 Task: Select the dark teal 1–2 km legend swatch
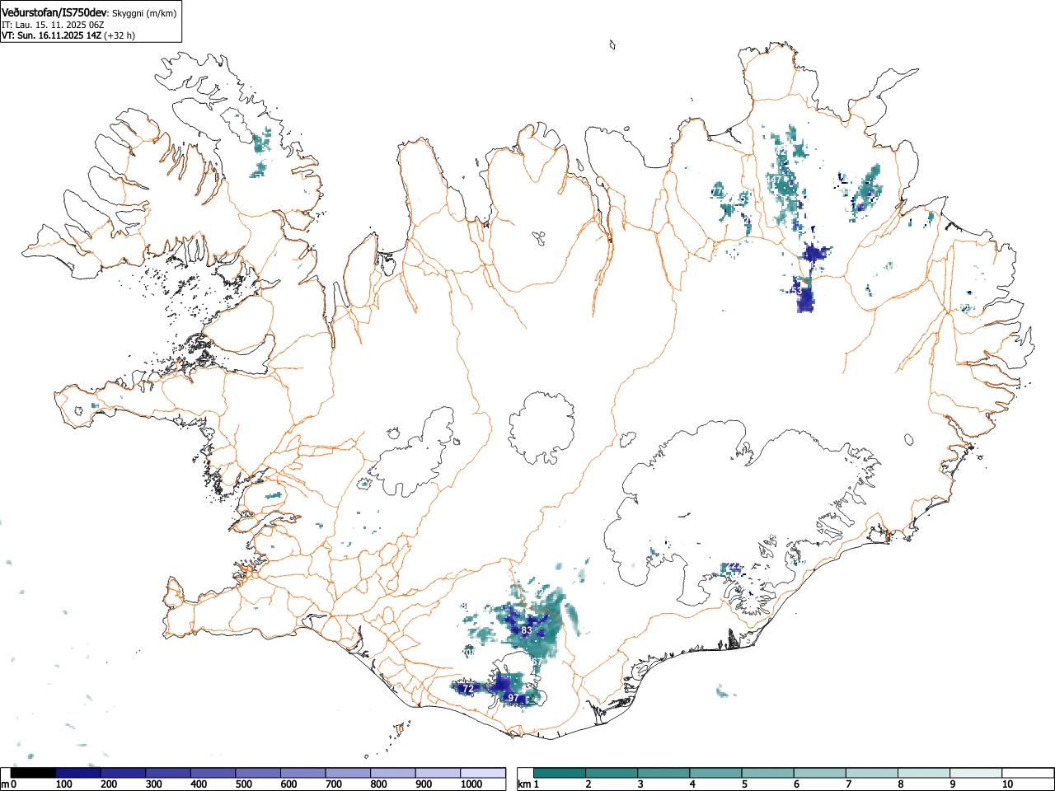coord(560,773)
